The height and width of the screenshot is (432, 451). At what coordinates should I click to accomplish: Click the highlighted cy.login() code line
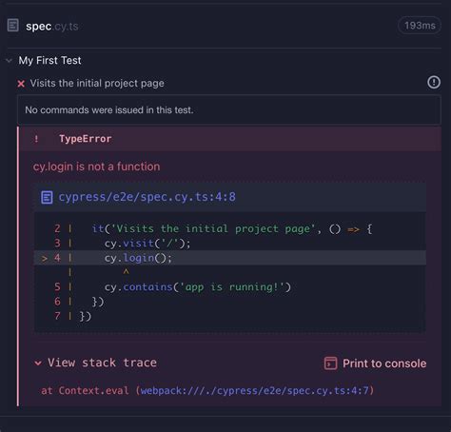(230, 258)
